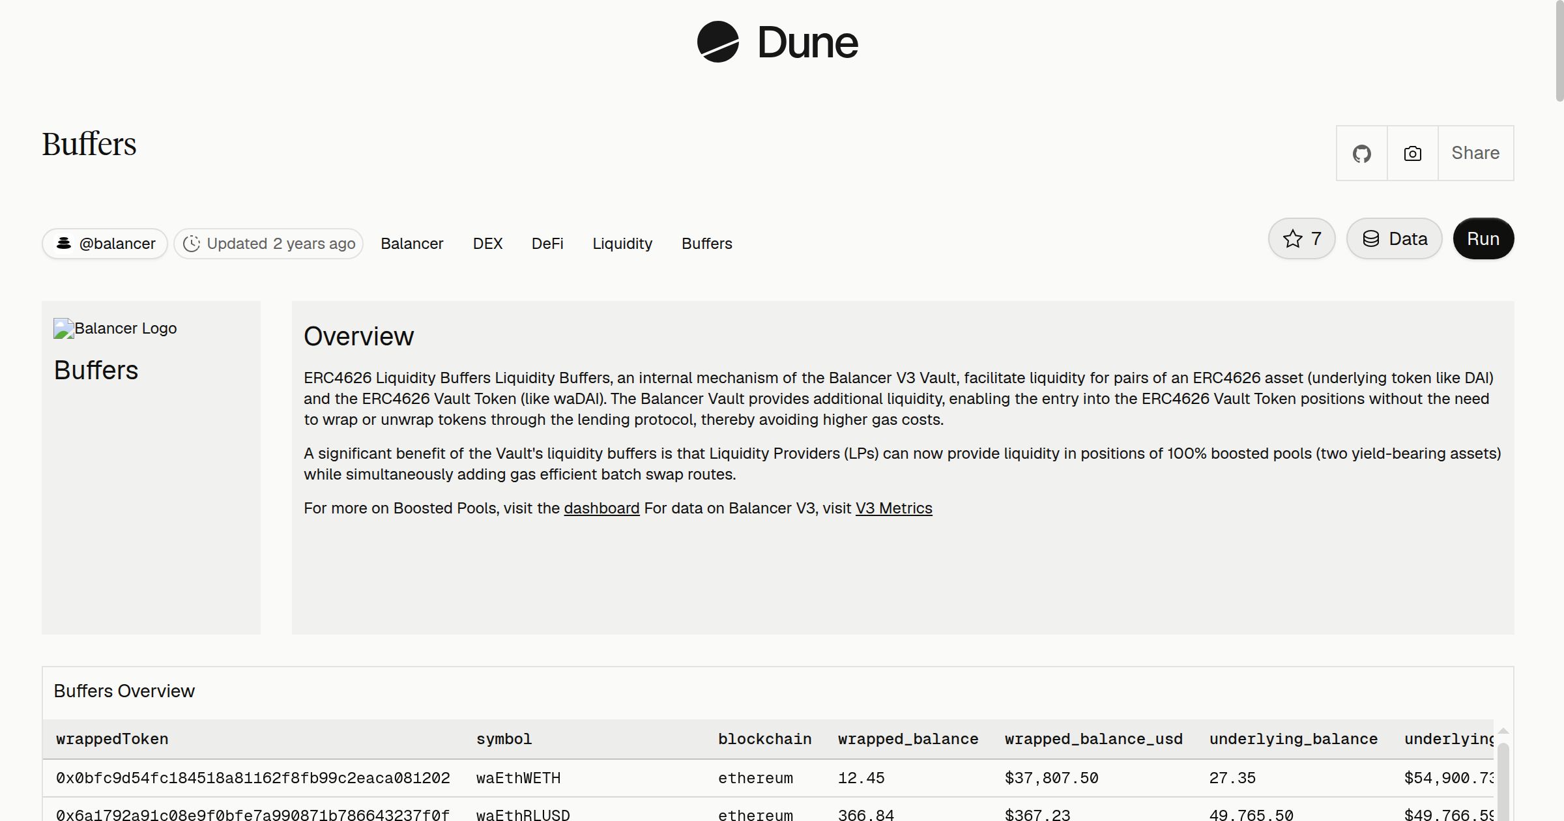Click ethereum cell in waEthWETH row
This screenshot has width=1564, height=821.
[755, 778]
